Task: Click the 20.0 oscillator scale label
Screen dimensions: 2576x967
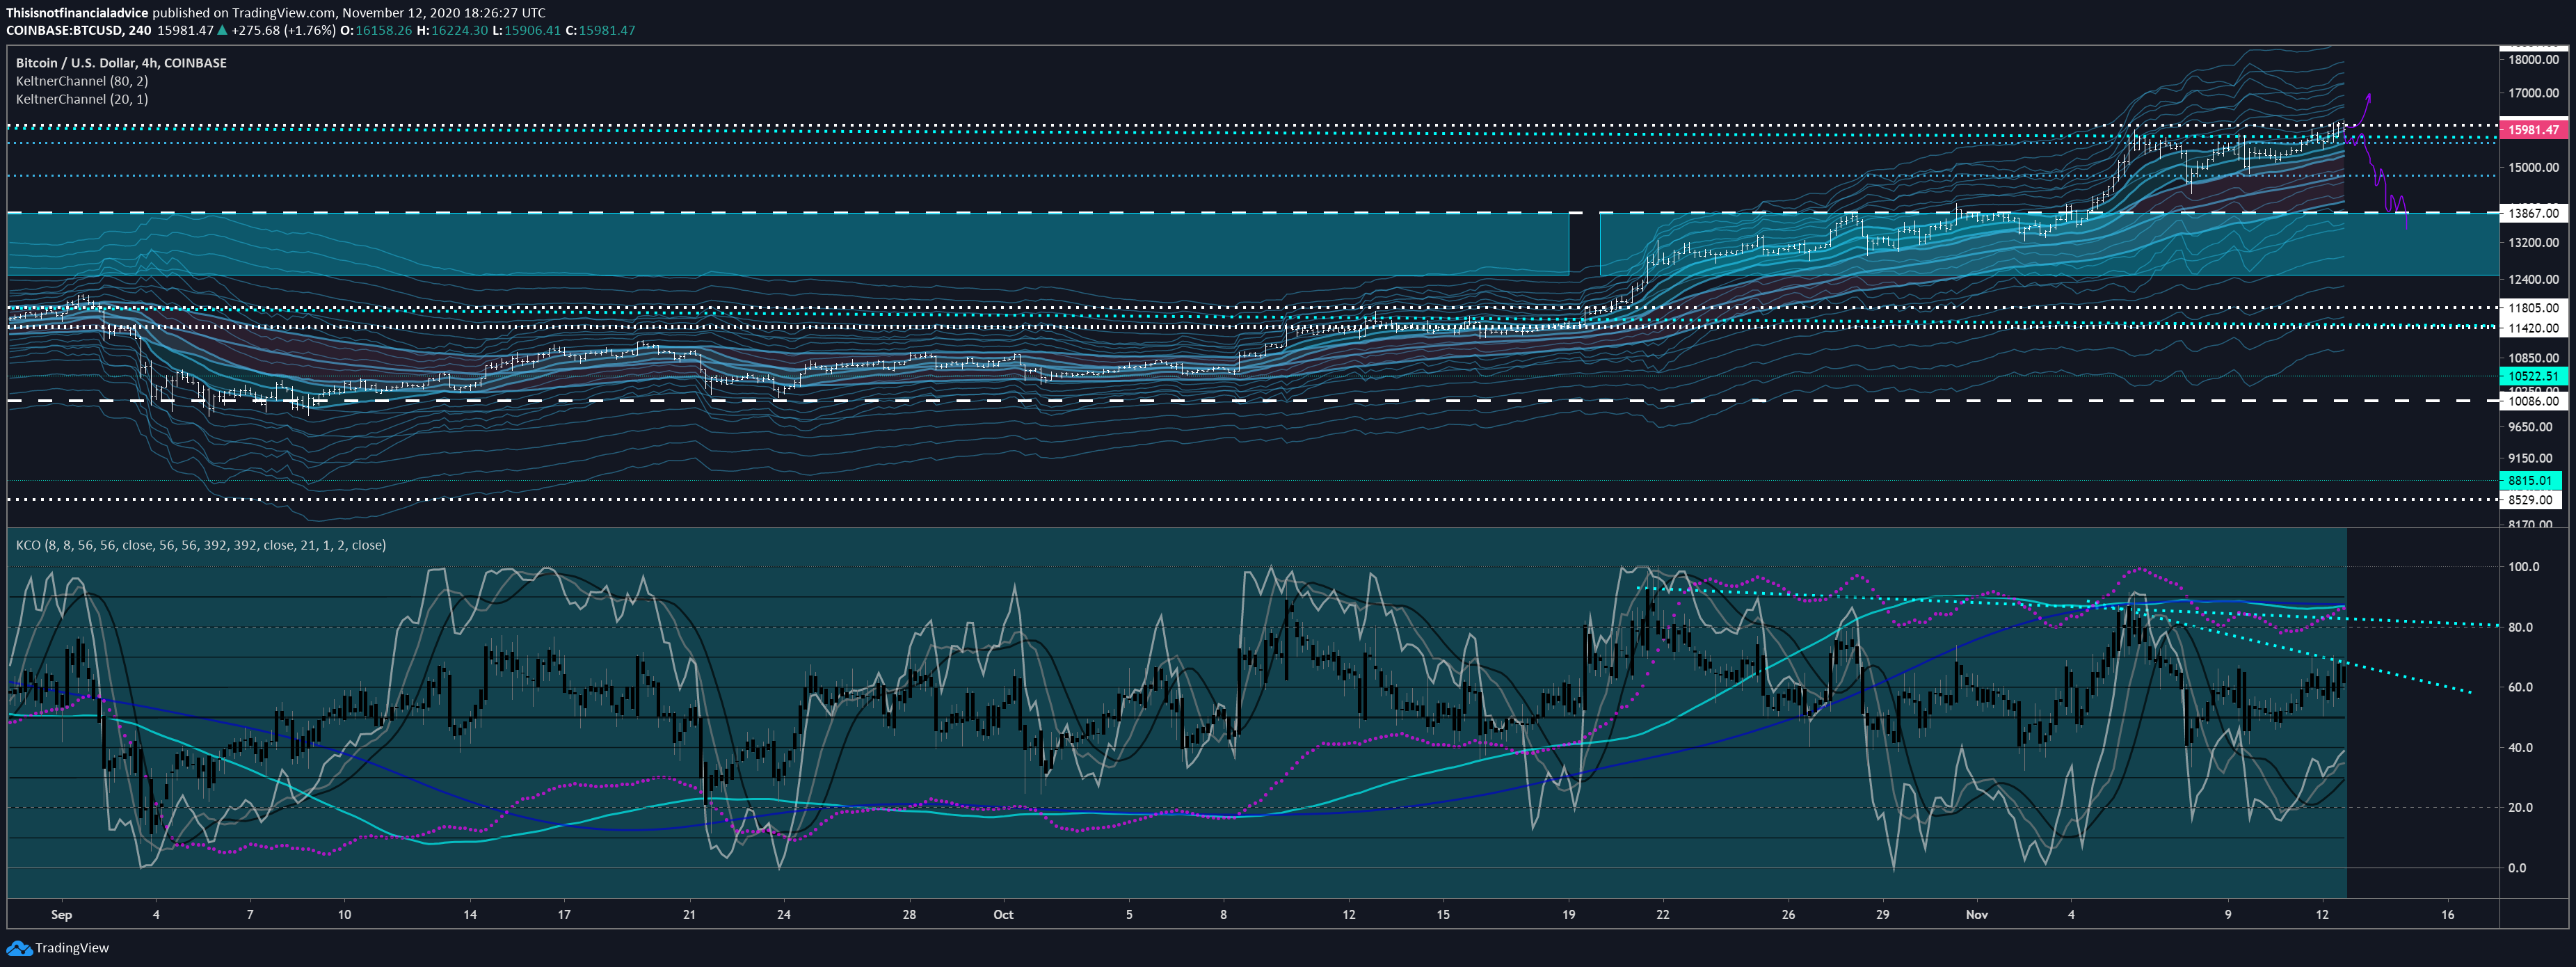Action: pyautogui.click(x=2520, y=807)
